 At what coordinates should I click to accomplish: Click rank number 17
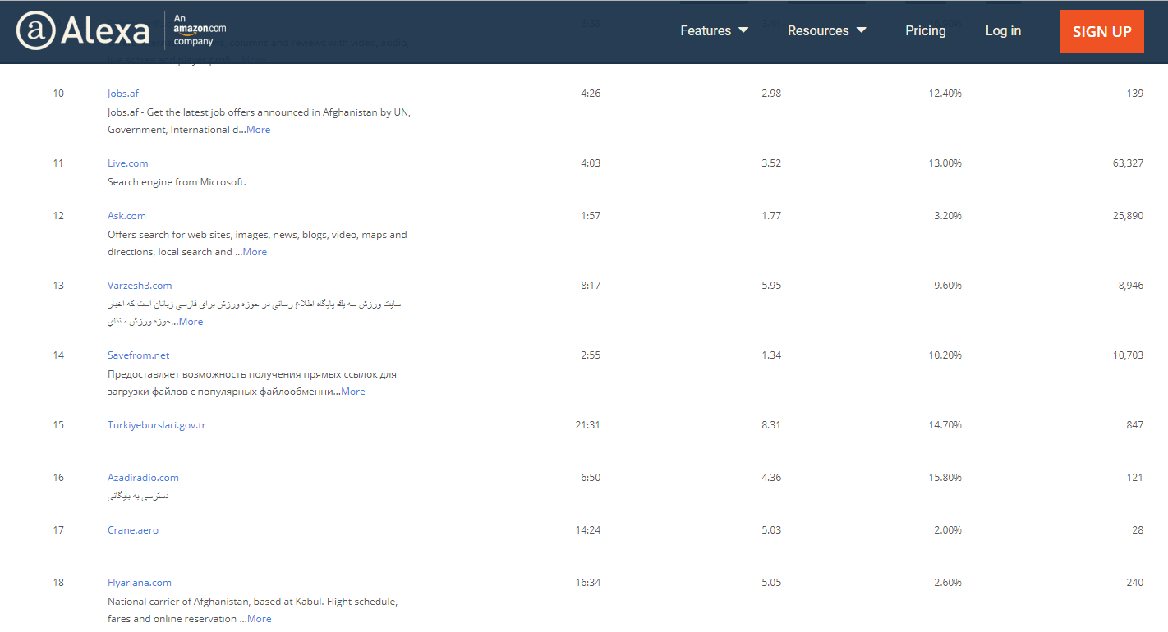click(x=58, y=530)
